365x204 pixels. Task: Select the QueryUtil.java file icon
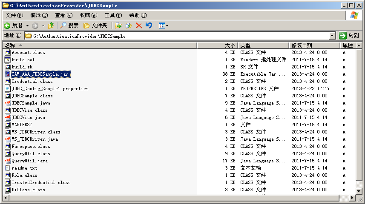pyautogui.click(x=8, y=161)
